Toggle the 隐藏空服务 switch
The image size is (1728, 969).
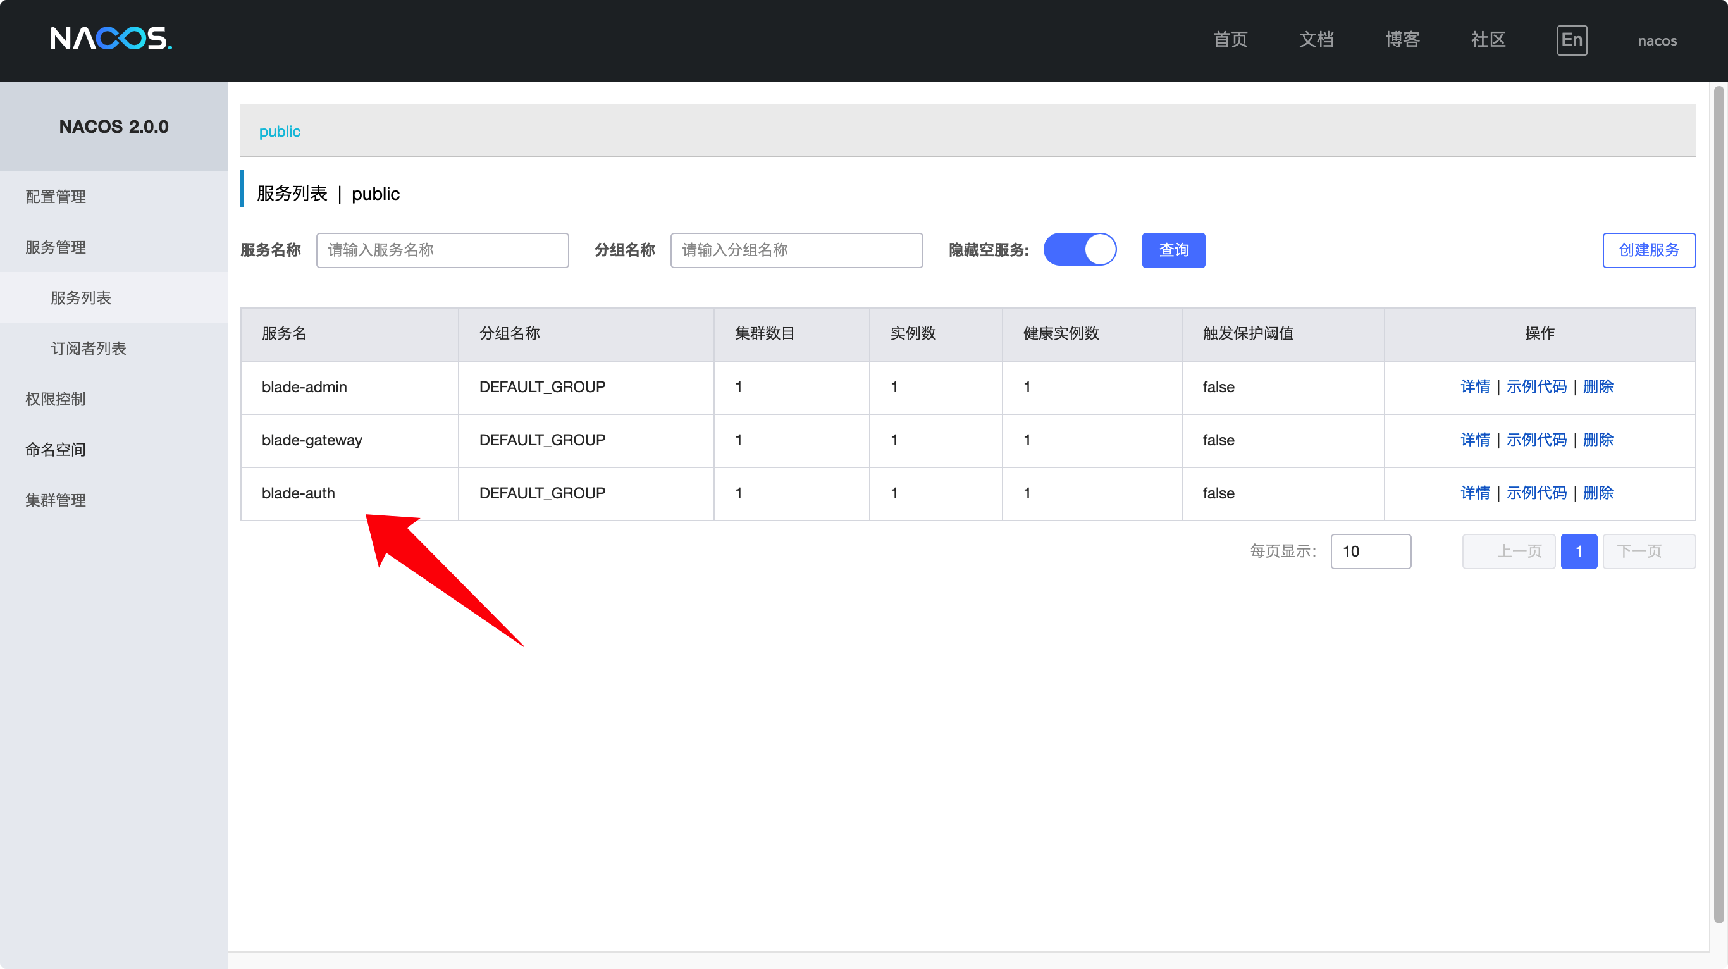(1080, 249)
